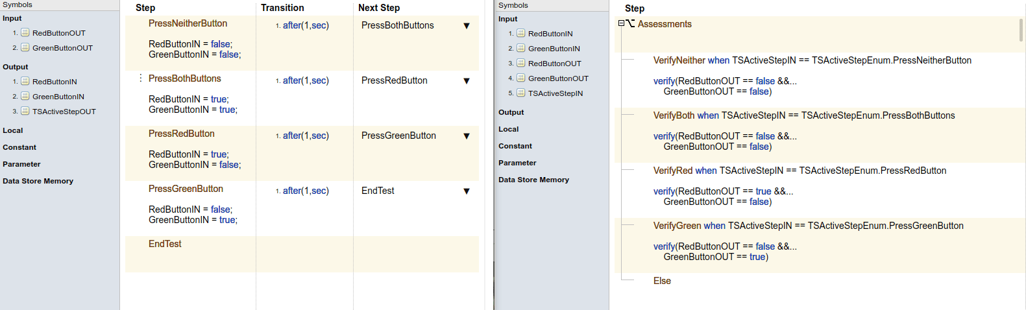Click the after(1,sec) transition of PressNeitherButton
The width and height of the screenshot is (1026, 310).
(306, 25)
